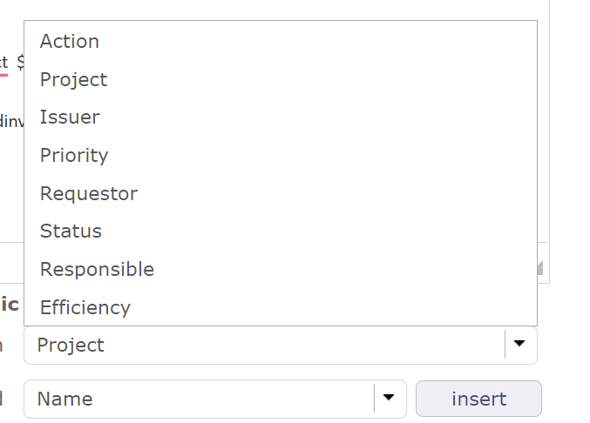Select the Status option
The image size is (590, 423).
point(71,232)
